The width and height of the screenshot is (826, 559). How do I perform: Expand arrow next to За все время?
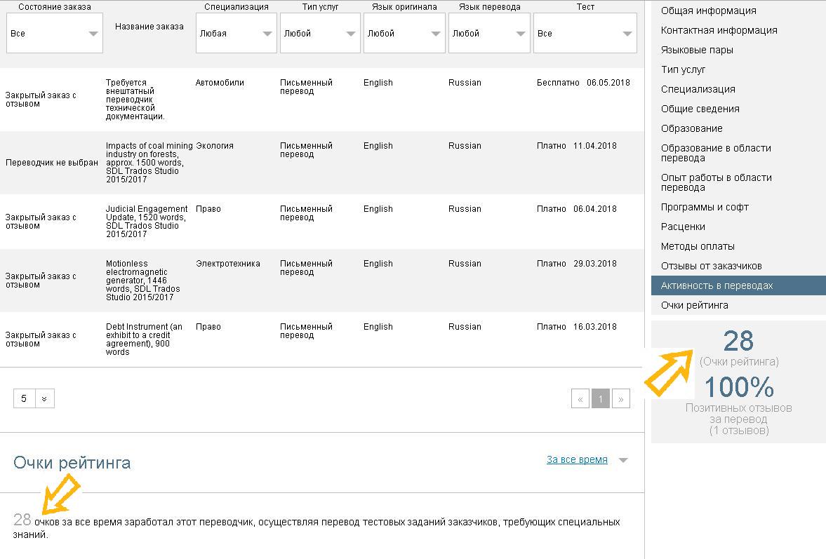pyautogui.click(x=623, y=461)
